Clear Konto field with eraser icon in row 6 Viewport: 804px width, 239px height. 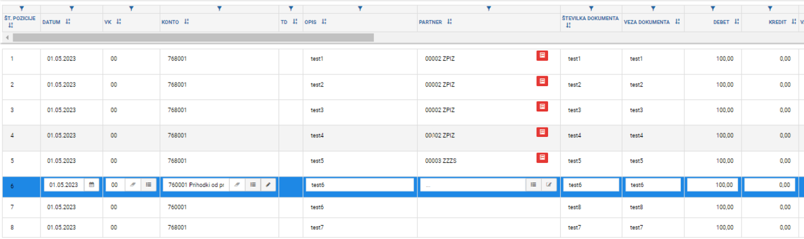[237, 185]
